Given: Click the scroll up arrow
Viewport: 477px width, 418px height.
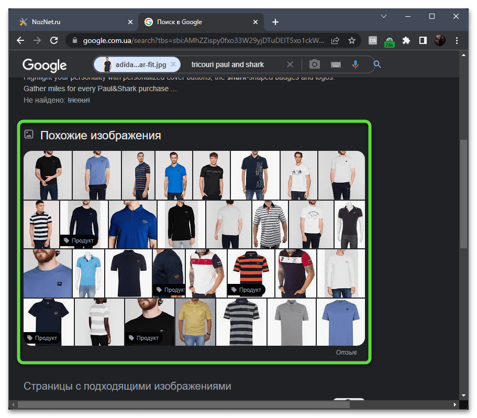Looking at the screenshot, I should click(463, 55).
